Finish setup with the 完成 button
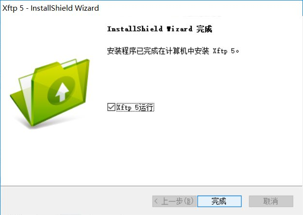 (x=219, y=201)
